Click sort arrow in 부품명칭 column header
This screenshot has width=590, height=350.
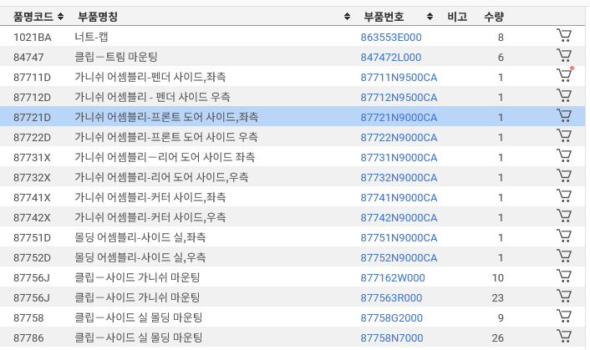pyautogui.click(x=347, y=17)
